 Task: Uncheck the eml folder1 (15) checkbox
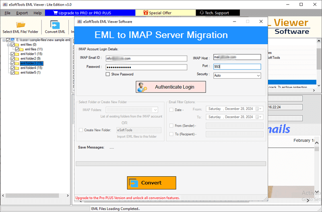coord(12,54)
